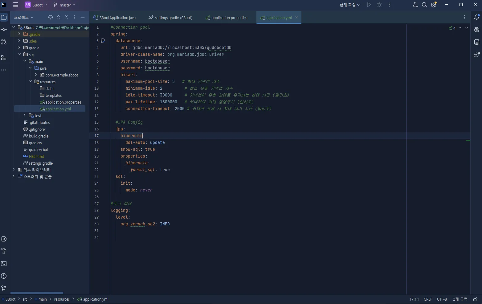Image resolution: width=482 pixels, height=304 pixels.
Task: Open the Git tool window
Action: coord(4,288)
